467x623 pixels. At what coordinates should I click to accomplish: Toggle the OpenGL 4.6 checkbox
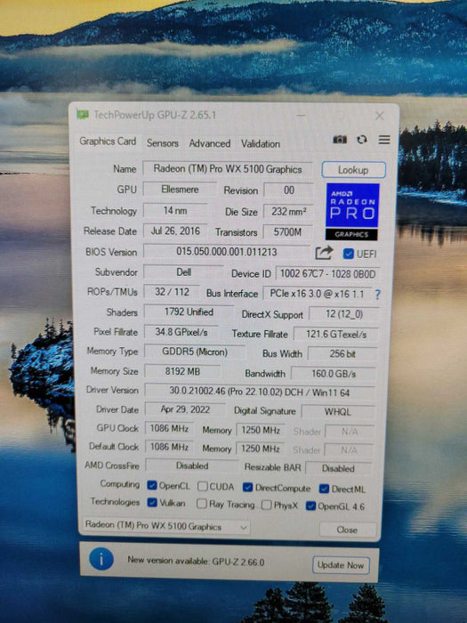pos(310,506)
